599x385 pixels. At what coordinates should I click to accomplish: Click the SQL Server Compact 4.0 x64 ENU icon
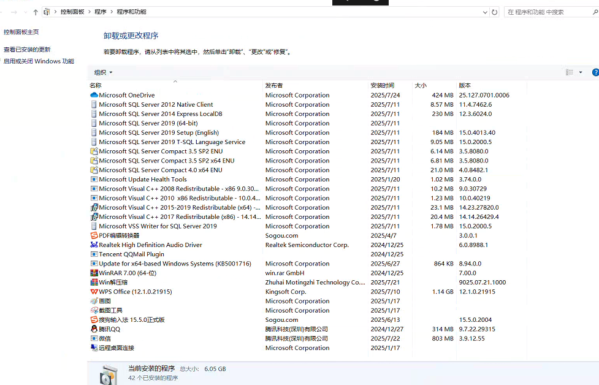point(94,170)
